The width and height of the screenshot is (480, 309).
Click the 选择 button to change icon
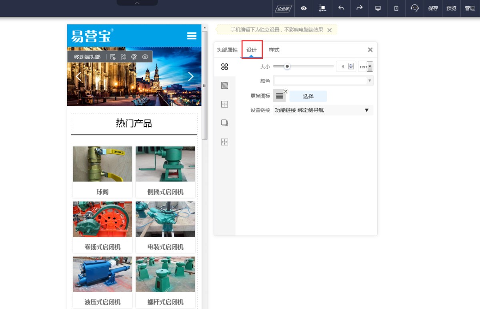(308, 96)
